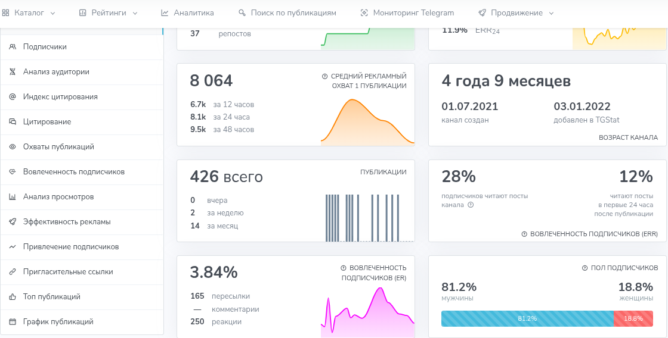
Task: Click the @ icon beside Индекс цитирования
Action: (x=13, y=97)
